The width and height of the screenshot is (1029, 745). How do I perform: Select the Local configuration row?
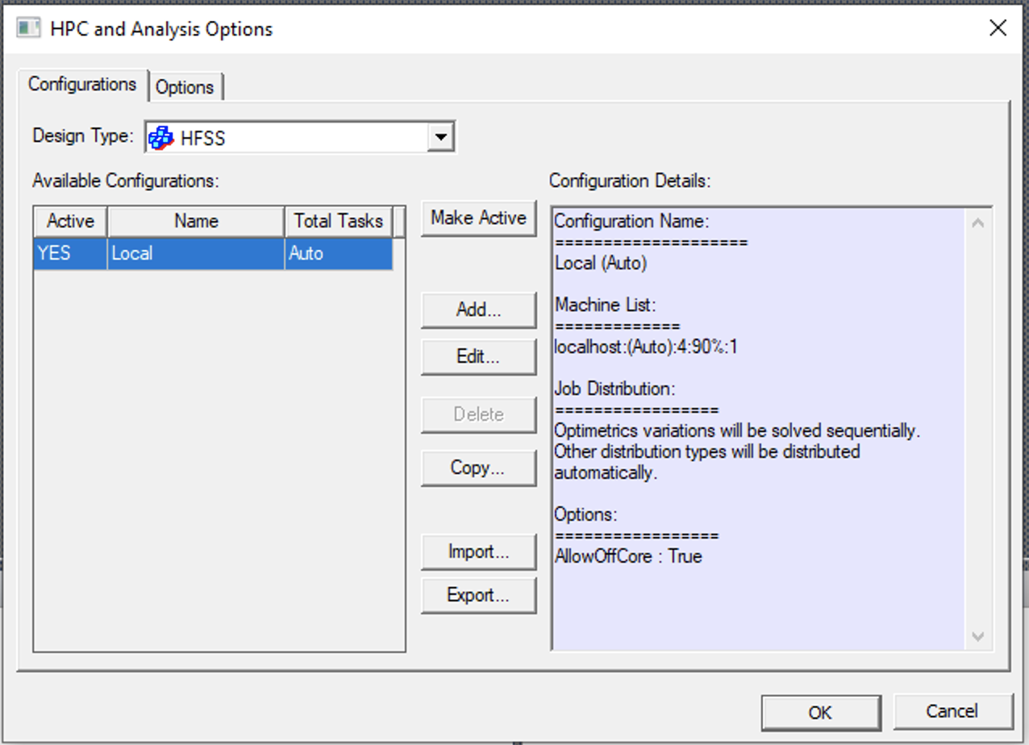coord(196,253)
